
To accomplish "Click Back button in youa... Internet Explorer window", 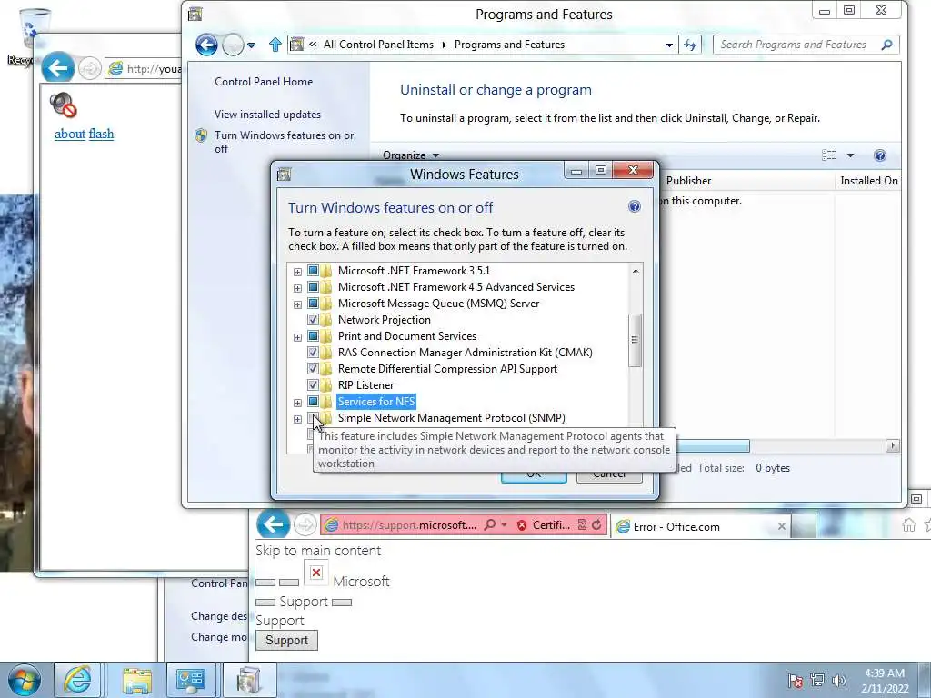I will 58,68.
